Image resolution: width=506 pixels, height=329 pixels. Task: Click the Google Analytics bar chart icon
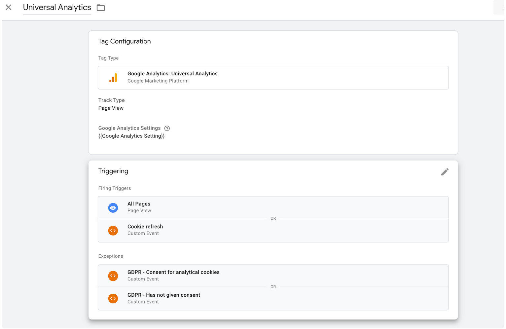click(113, 78)
